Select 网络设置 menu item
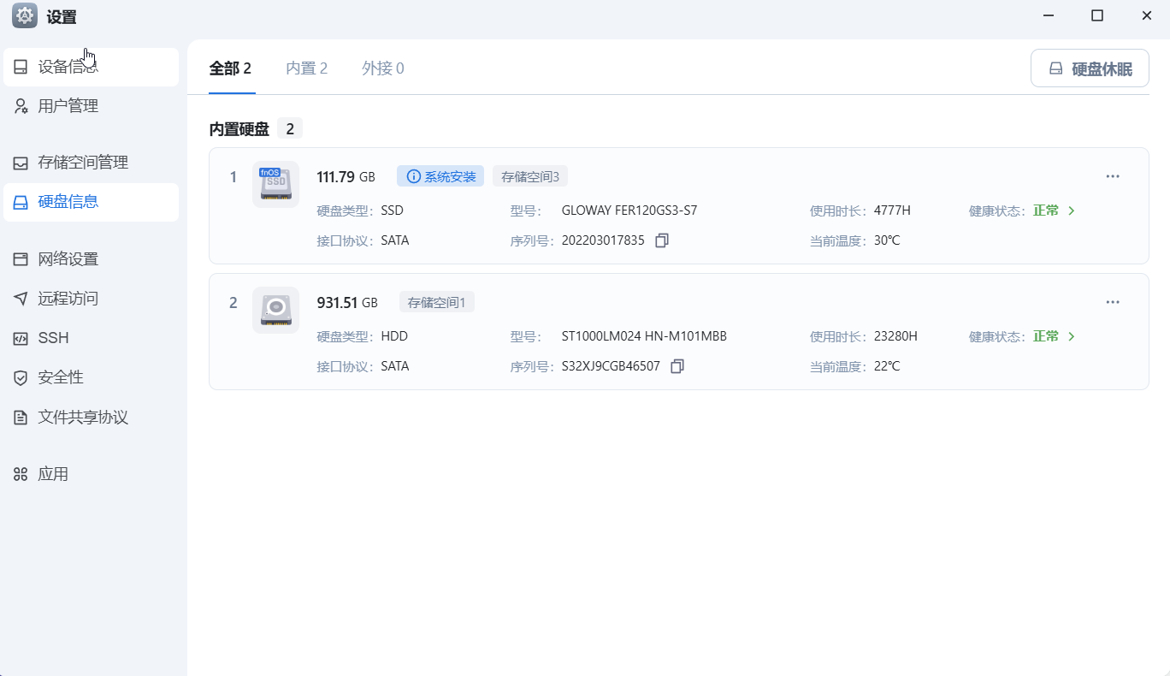 coord(91,259)
